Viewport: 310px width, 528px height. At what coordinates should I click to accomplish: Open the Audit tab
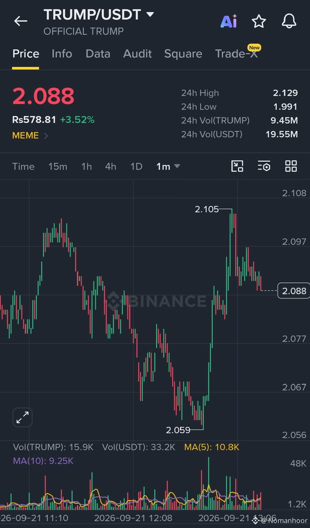click(137, 54)
